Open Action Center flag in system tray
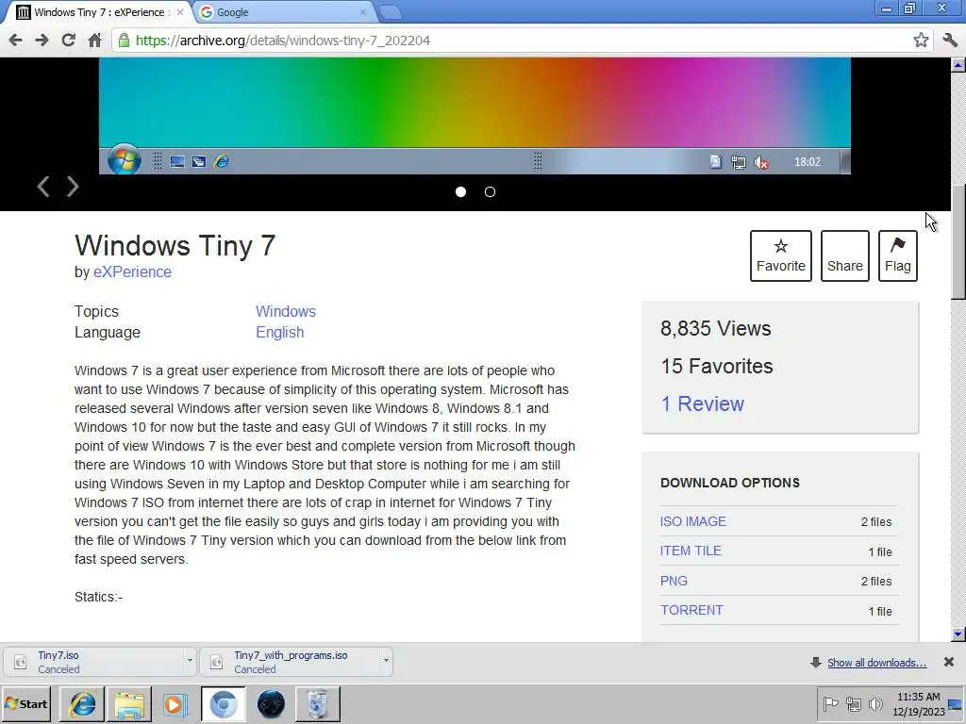Image resolution: width=966 pixels, height=724 pixels. (x=830, y=703)
